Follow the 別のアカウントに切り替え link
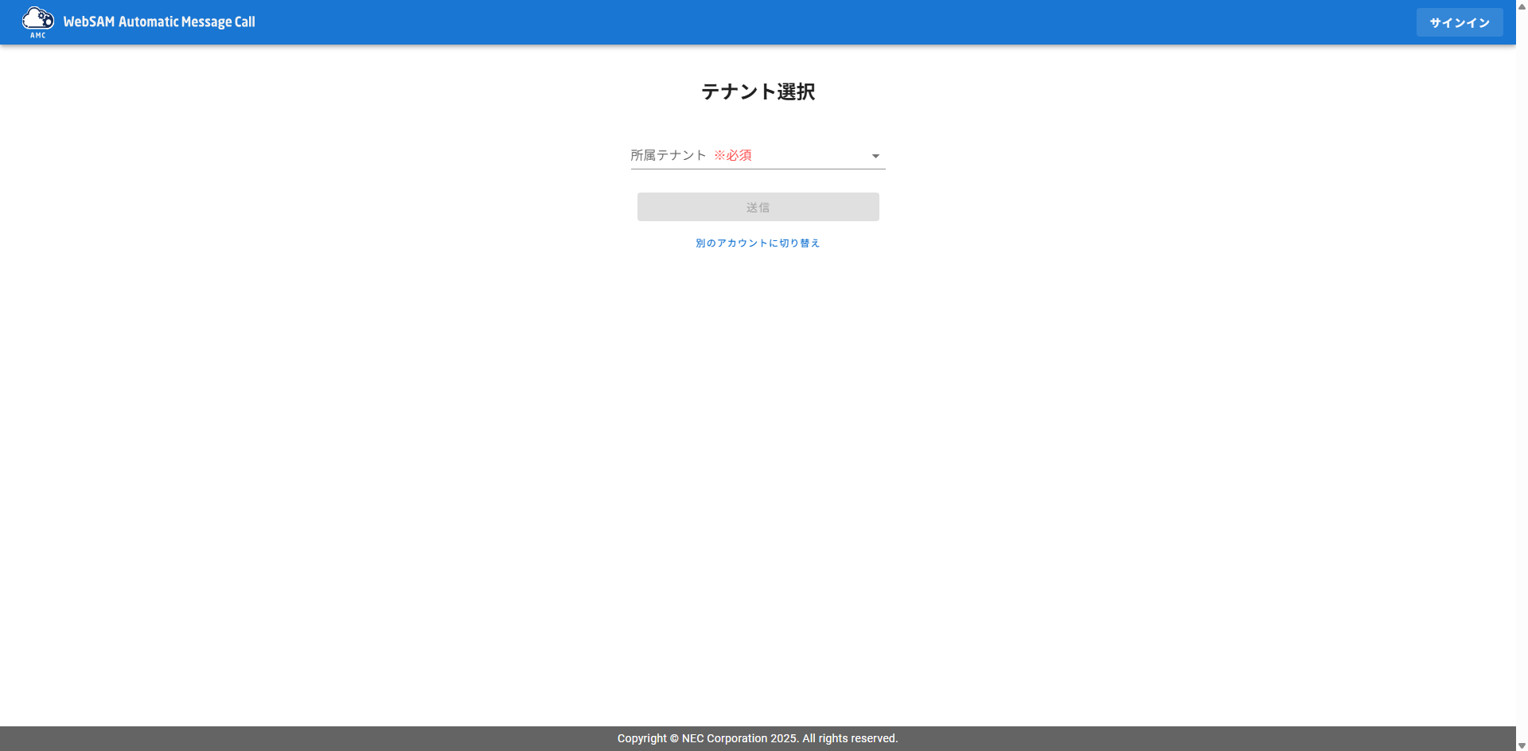This screenshot has height=751, width=1528. tap(758, 243)
